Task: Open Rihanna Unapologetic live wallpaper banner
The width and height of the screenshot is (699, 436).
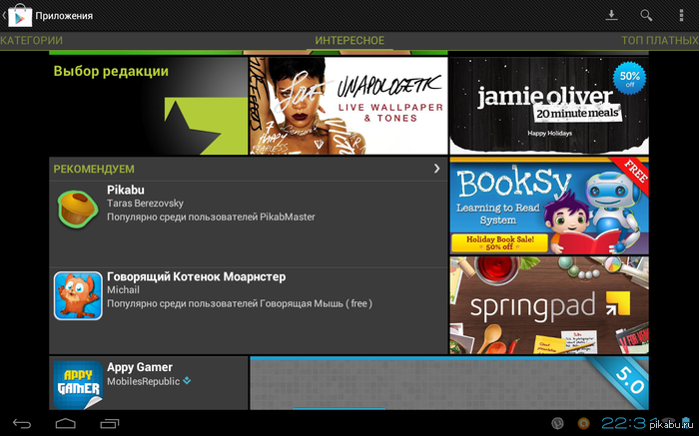Action: (349, 106)
